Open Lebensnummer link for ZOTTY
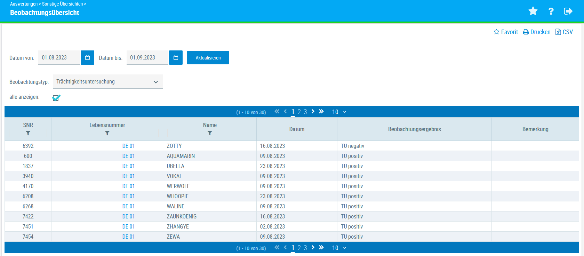The height and width of the screenshot is (256, 584). point(128,146)
